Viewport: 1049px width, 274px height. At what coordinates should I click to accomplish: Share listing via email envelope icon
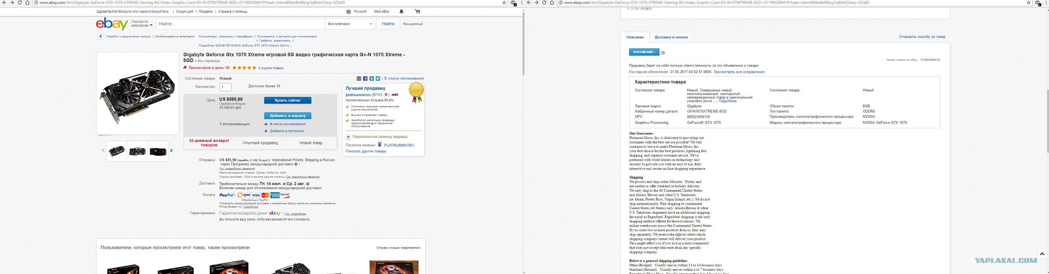(359, 79)
